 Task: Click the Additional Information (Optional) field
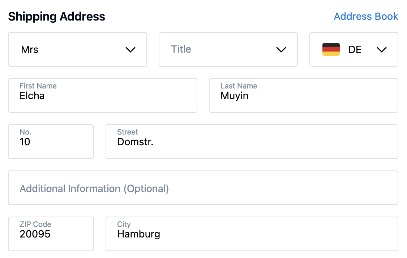pyautogui.click(x=203, y=188)
